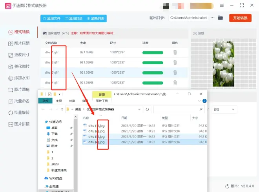
Task: Open the 文件 menu in Explorer ribbon
Action: pos(46,101)
